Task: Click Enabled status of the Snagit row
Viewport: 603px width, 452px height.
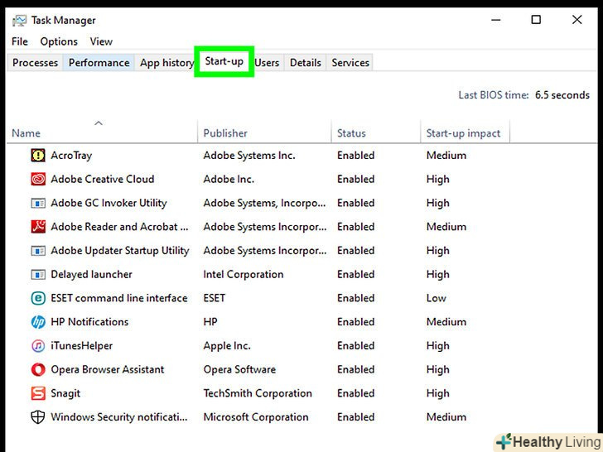Action: (355, 393)
